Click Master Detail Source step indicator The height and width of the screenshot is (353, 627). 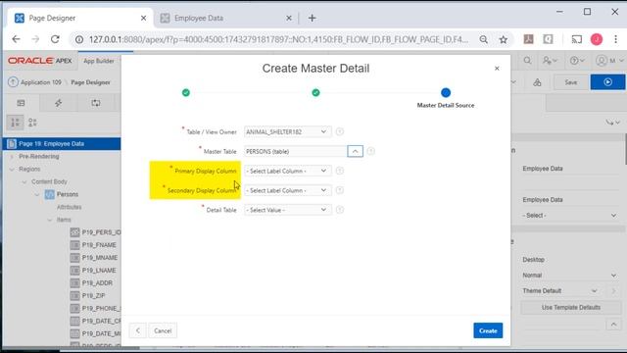click(446, 93)
